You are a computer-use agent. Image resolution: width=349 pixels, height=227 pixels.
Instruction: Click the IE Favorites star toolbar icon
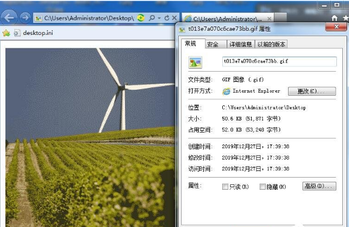click(346, 18)
